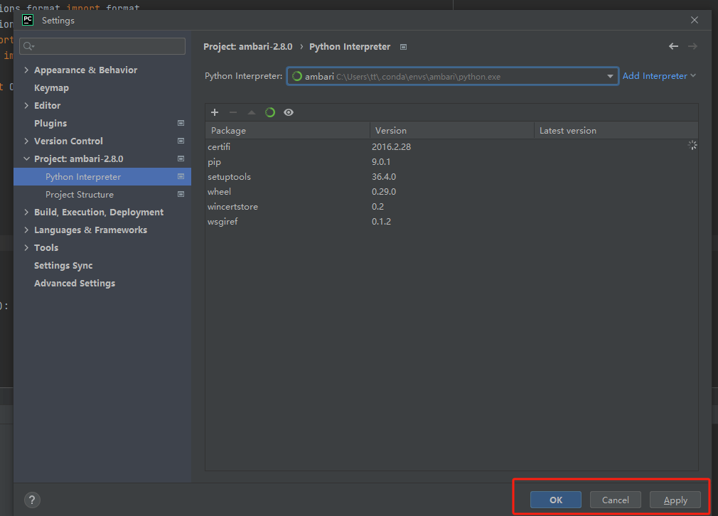Click version 0.2 of wincertstore

click(377, 207)
